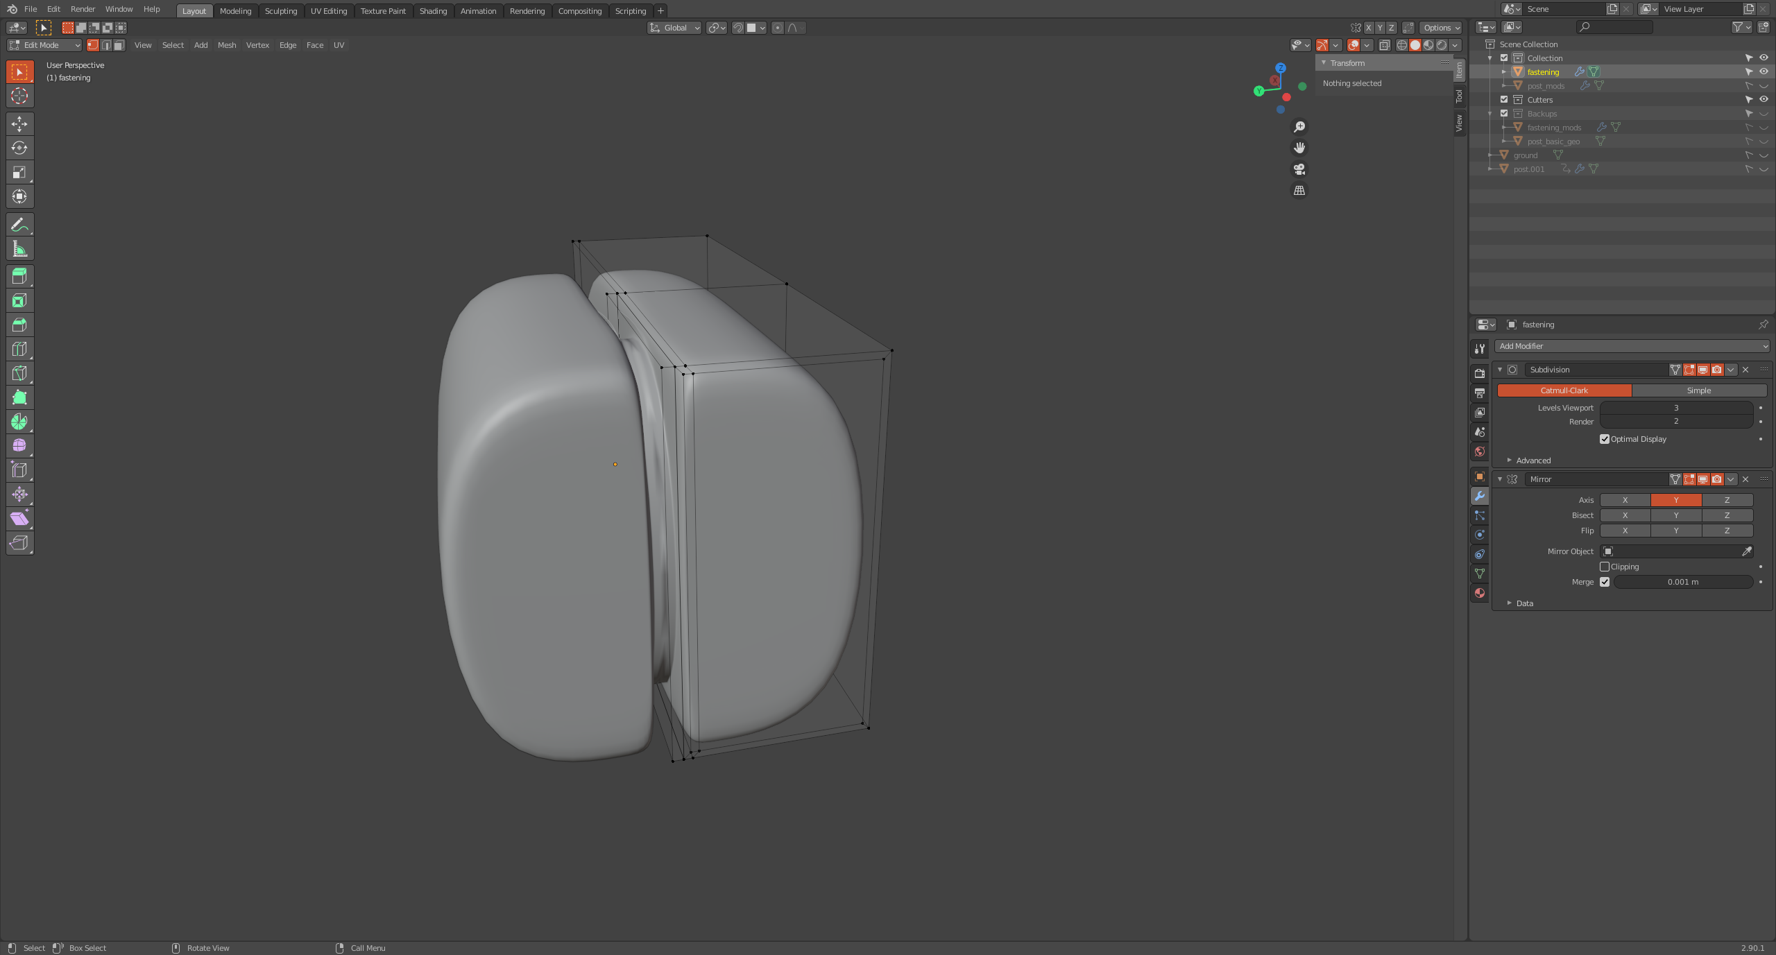Select the Shear tool
1776x955 pixels.
(x=19, y=519)
